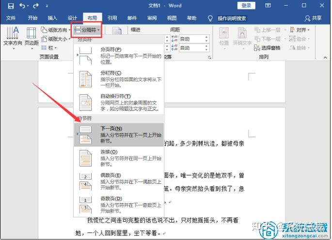Expand the 纸张大小 paper size dropdown
Screen dimensions: 332x240
click(x=56, y=39)
